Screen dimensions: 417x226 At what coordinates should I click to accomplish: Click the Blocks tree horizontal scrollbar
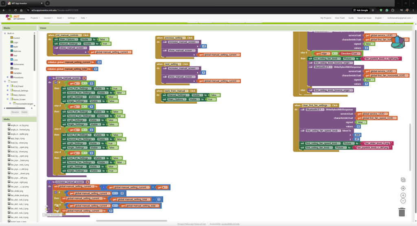[x=15, y=108]
